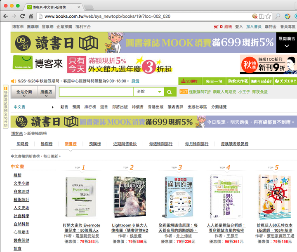Click the Google Analytics book cover
The height and width of the screenshot is (252, 297).
[226, 197]
